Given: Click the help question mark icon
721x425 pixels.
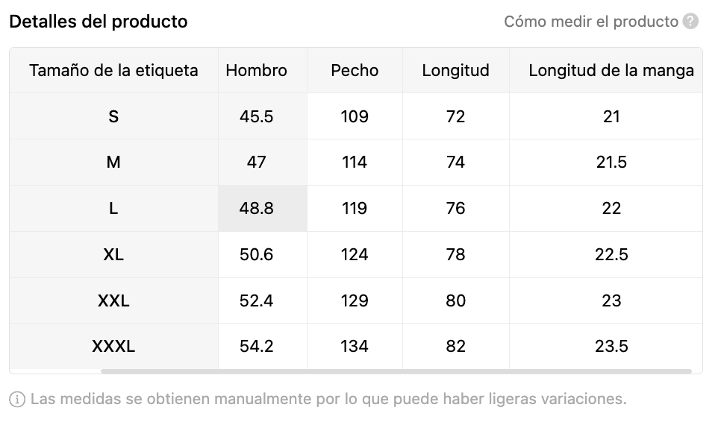Looking at the screenshot, I should click(691, 22).
